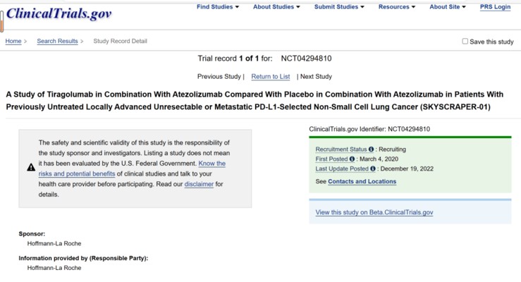Open the Resources menu
Screen dimensions: 521x282
click(x=398, y=7)
